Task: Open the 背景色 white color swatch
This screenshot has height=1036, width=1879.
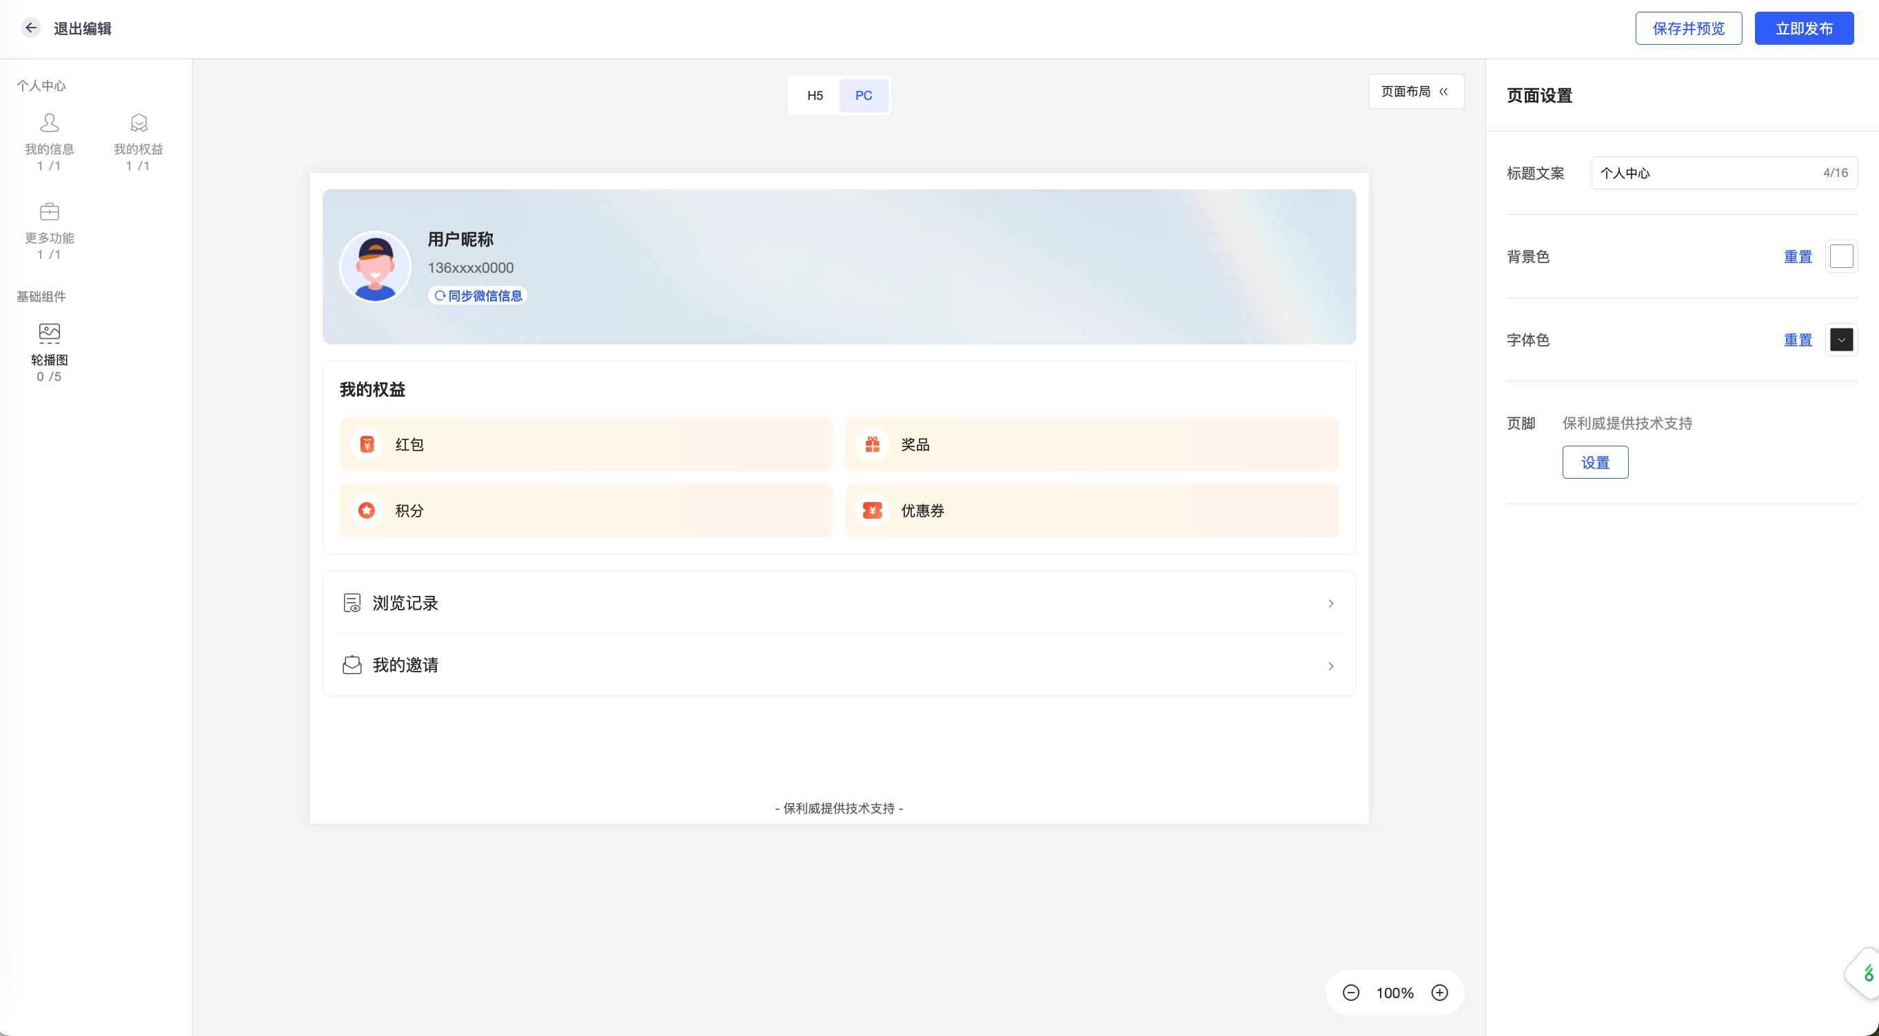Action: [1841, 257]
